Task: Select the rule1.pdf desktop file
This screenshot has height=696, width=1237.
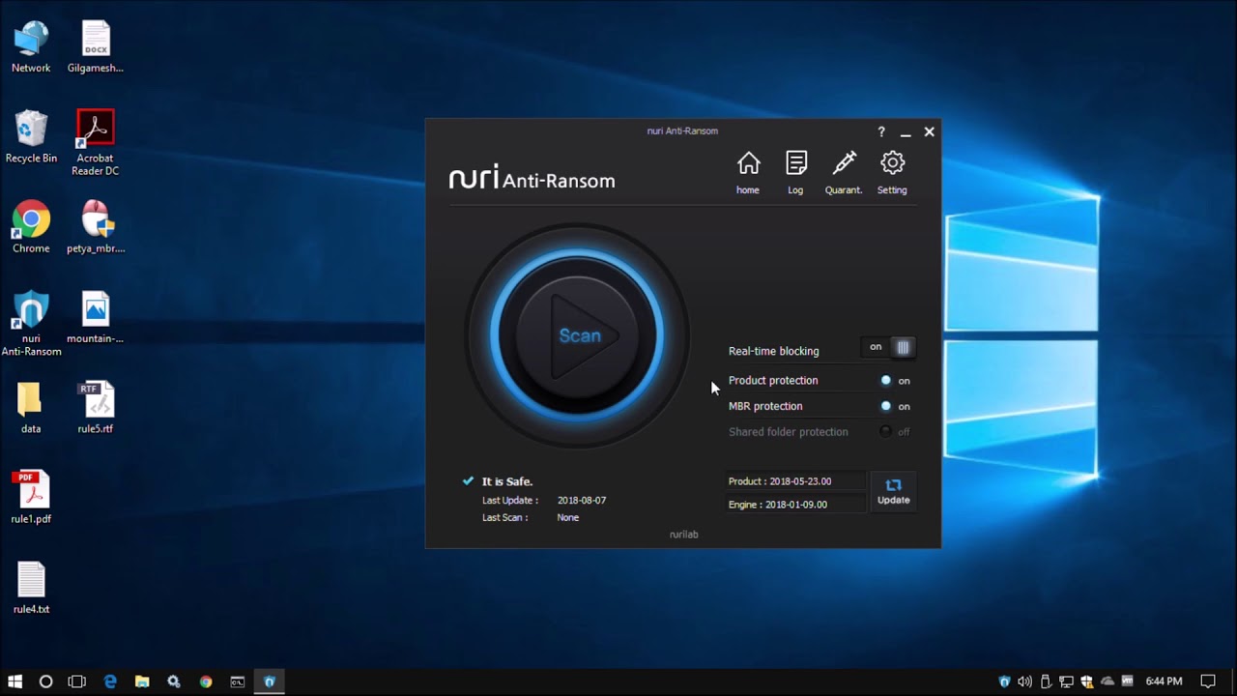Action: point(31,498)
